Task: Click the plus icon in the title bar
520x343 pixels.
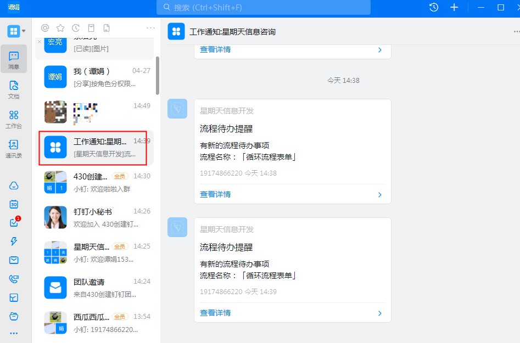Action: coord(454,7)
